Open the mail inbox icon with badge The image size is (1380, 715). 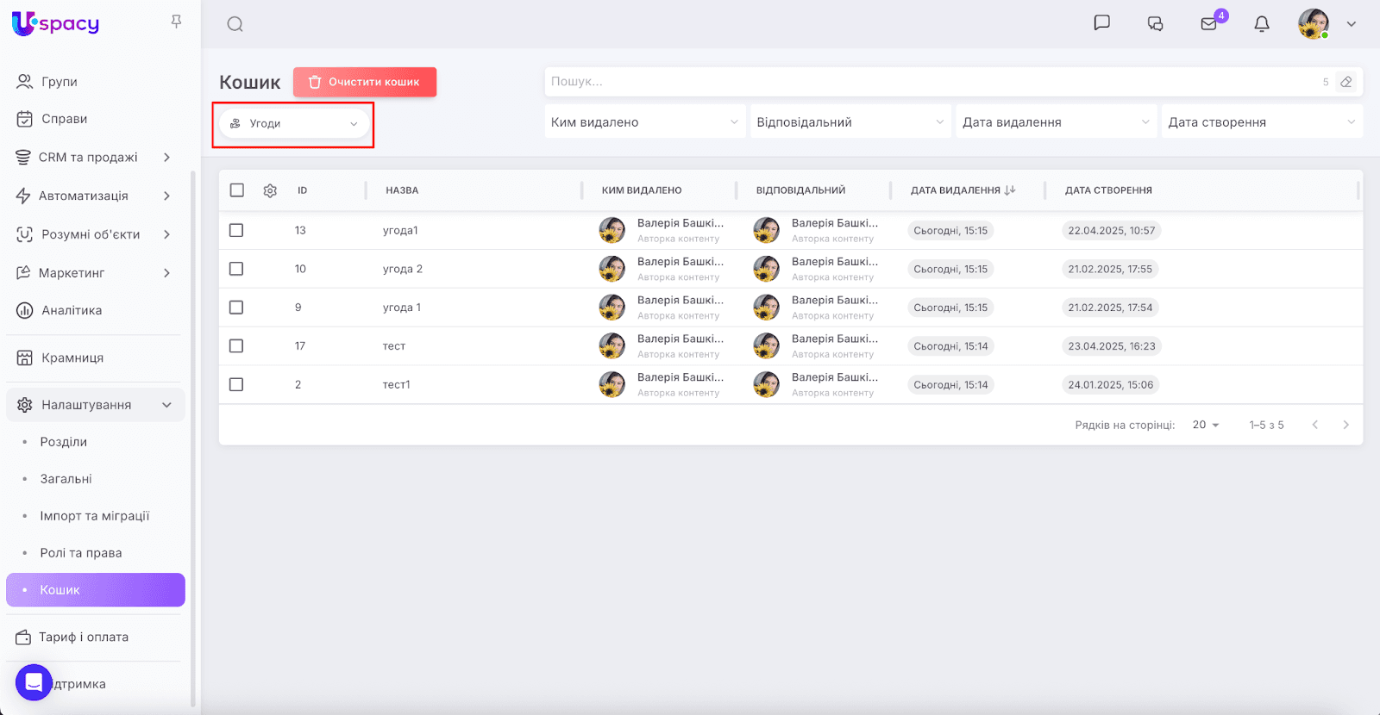1209,24
